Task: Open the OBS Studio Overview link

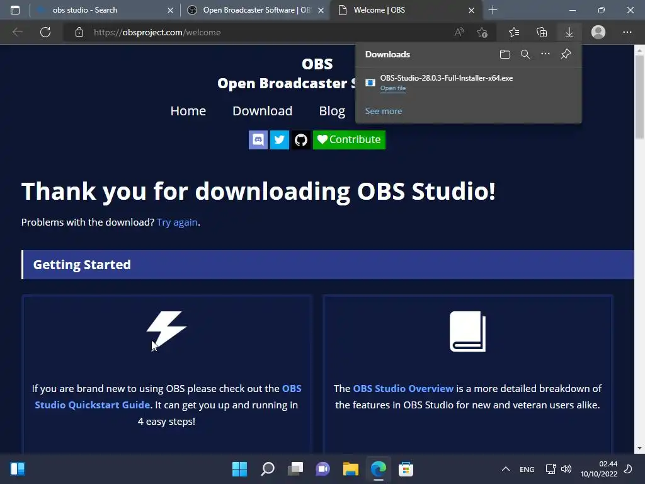Action: click(403, 388)
